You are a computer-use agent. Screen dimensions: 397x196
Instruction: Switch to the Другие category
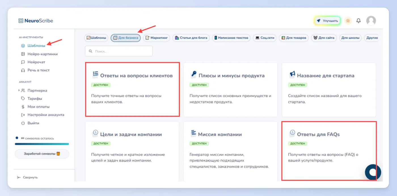(x=371, y=38)
